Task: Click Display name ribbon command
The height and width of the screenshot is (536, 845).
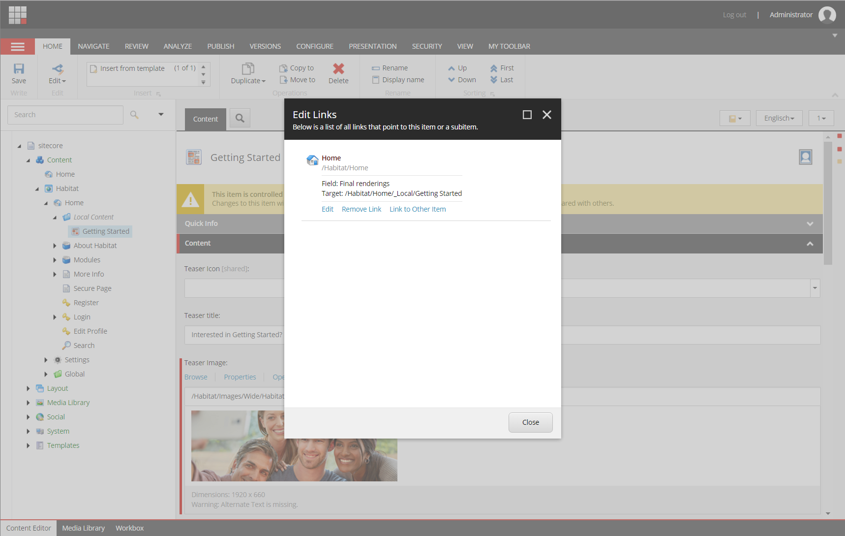Action: 398,80
